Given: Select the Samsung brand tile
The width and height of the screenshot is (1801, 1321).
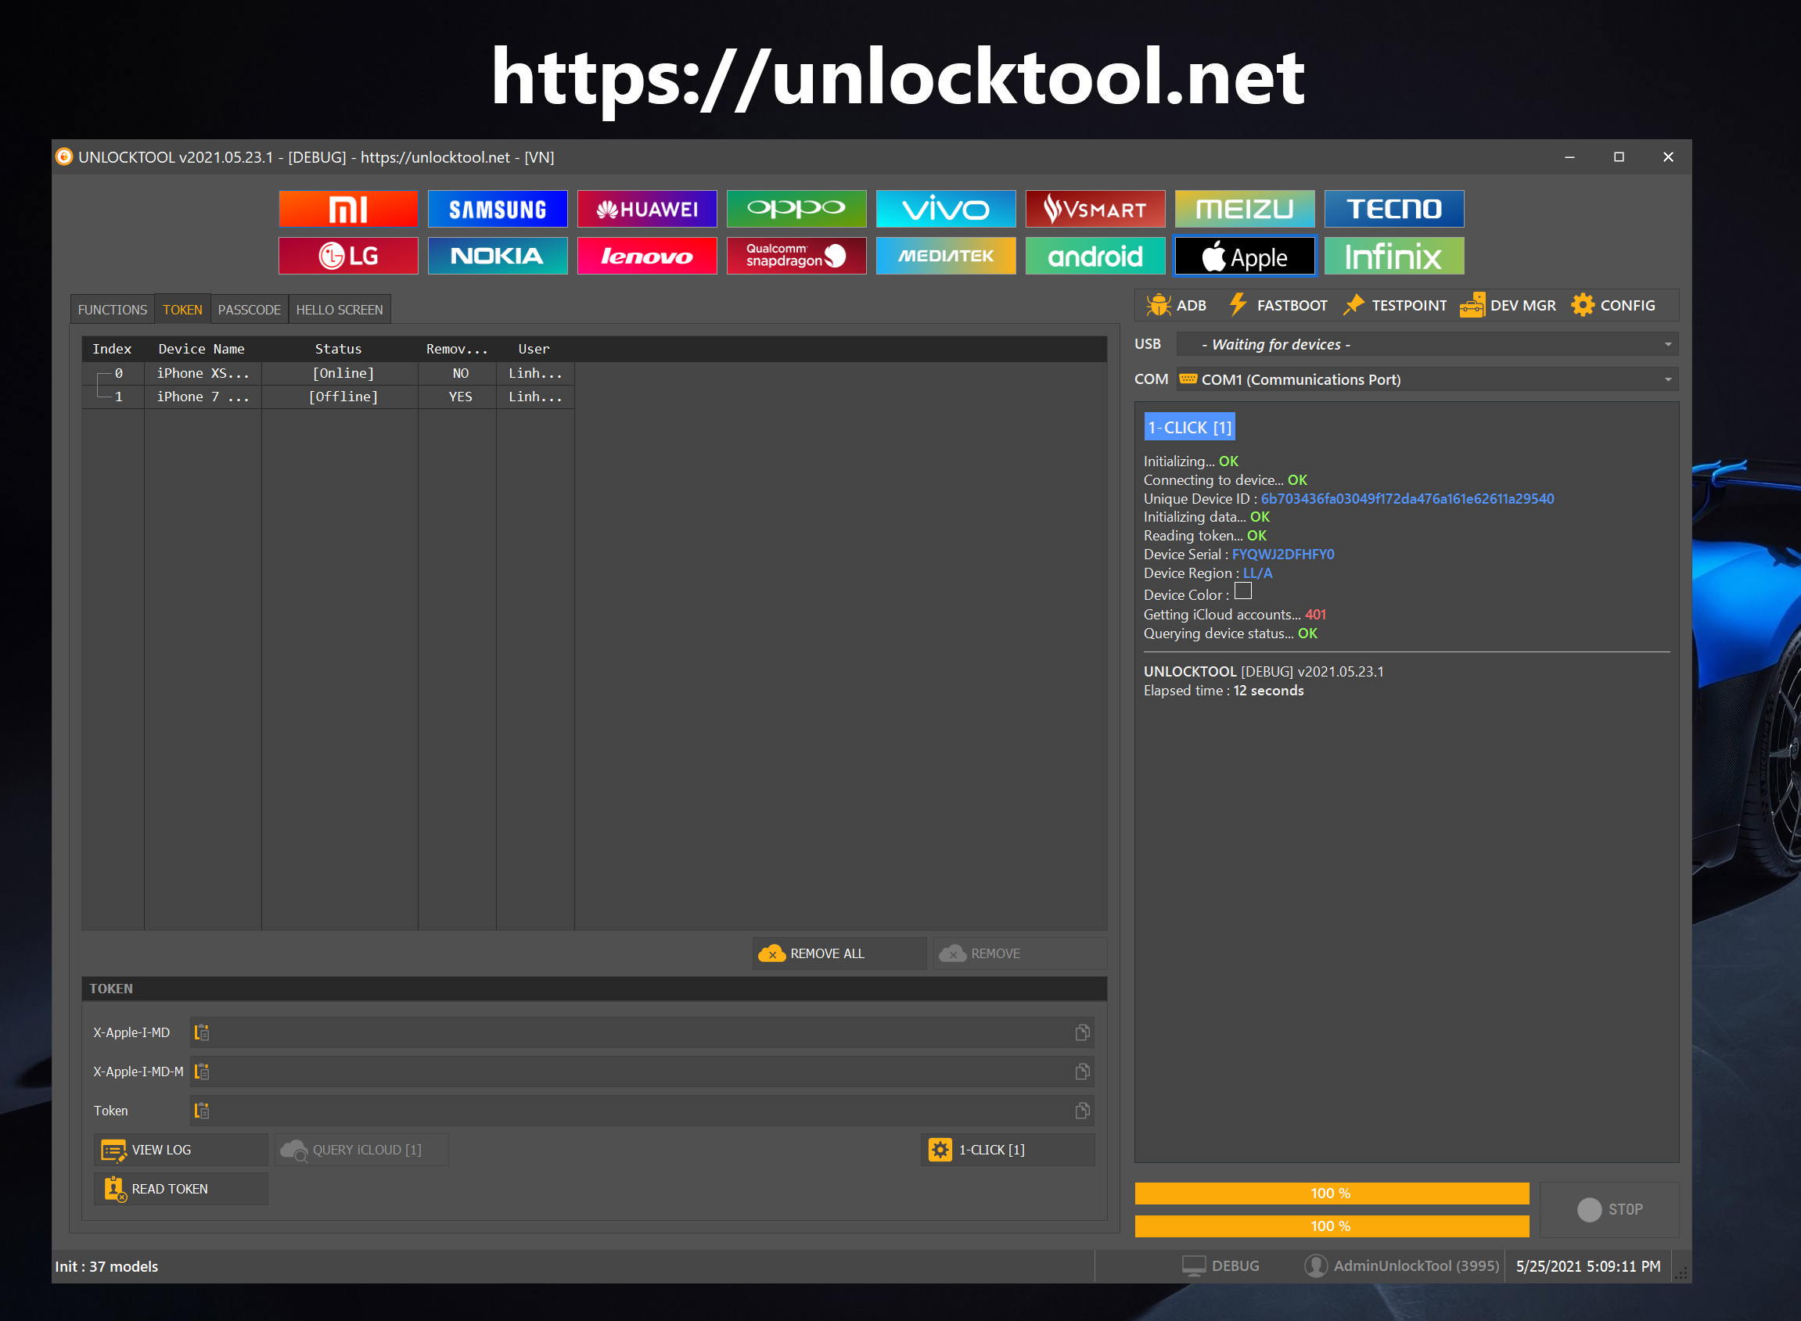Looking at the screenshot, I should pos(498,209).
